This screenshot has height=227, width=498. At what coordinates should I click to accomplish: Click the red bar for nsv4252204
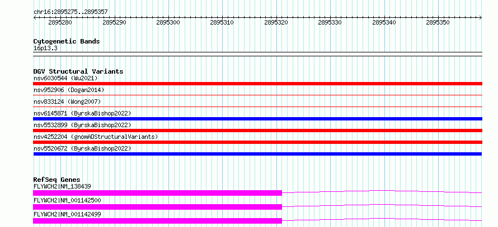(257, 142)
